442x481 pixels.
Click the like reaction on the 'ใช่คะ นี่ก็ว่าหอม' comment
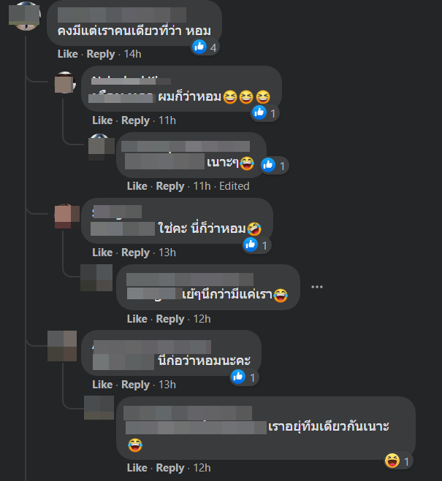click(x=251, y=245)
